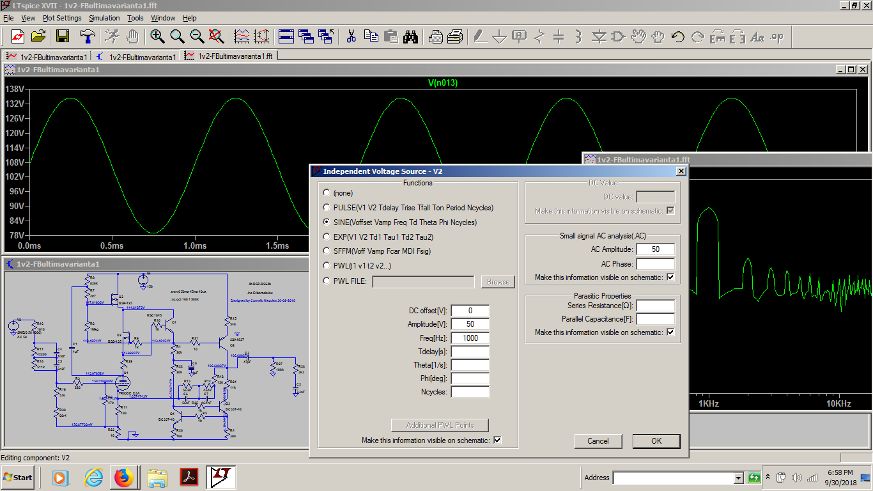Click the Freq[Hz] input field

(x=470, y=338)
